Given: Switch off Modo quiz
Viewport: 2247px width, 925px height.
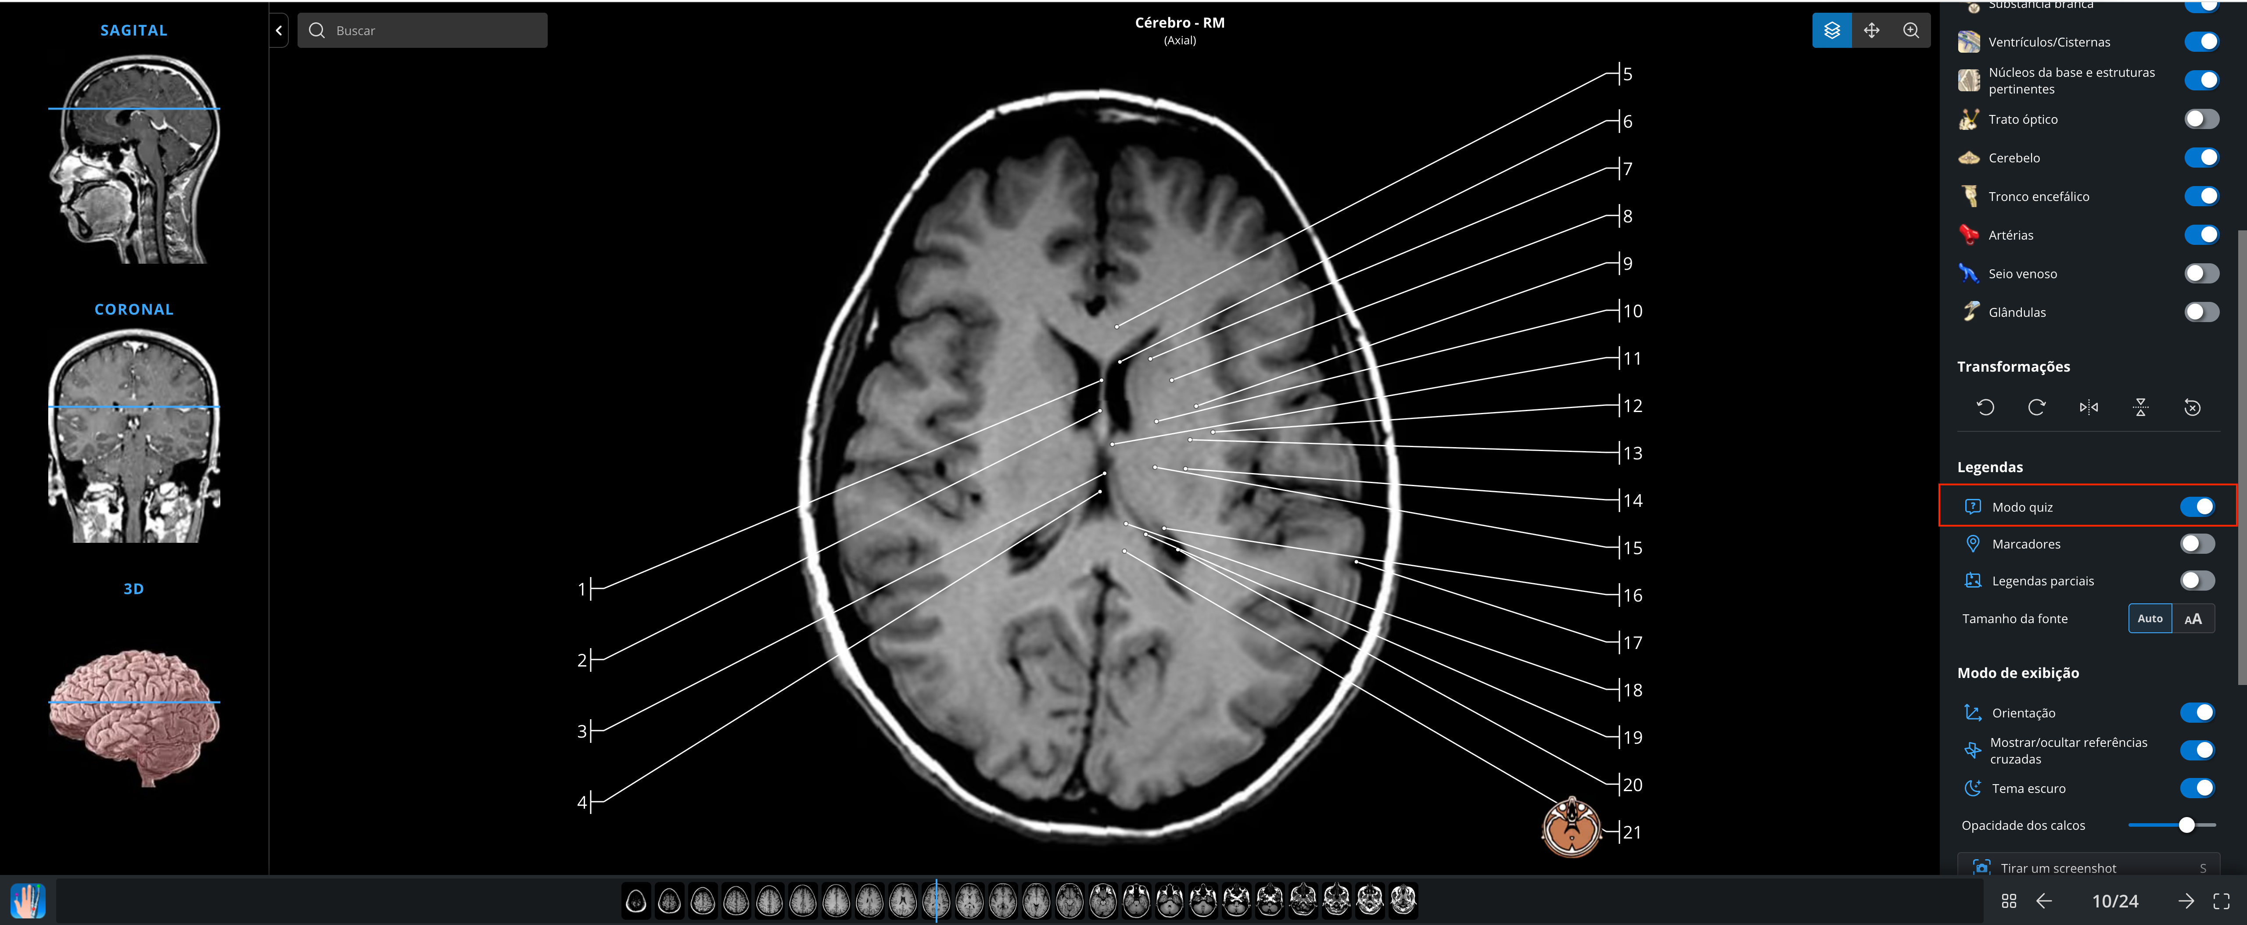Looking at the screenshot, I should [x=2197, y=506].
